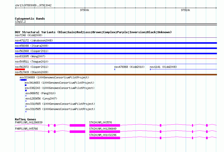Image resolution: width=224 pixels, height=152 pixels.
Task: Select STK24|NM_001032296 gene label
Action: pos(103,135)
